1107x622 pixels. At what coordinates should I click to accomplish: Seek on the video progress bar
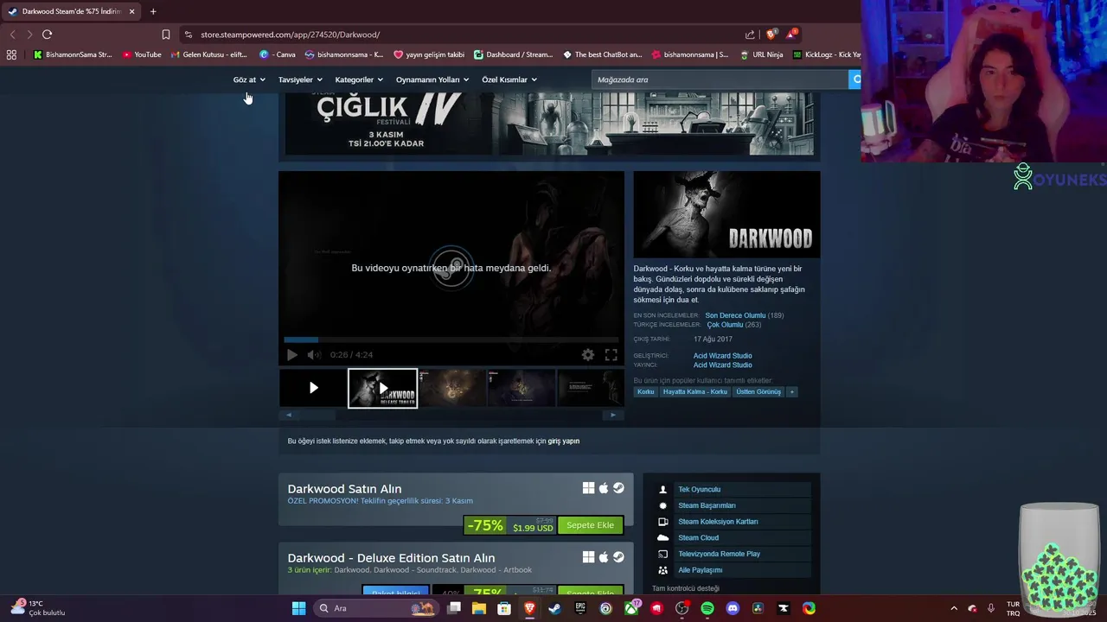(x=451, y=340)
